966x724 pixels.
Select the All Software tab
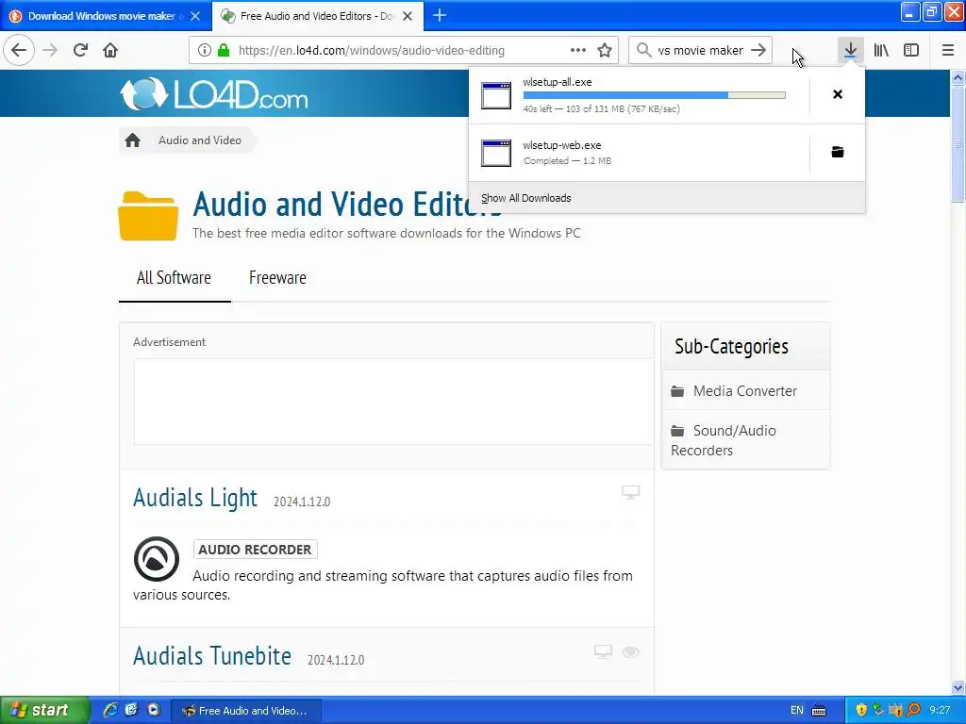tap(174, 278)
